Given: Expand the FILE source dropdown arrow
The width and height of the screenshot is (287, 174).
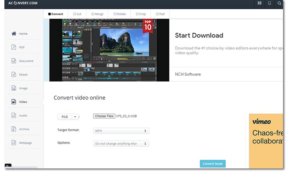Looking at the screenshot, I should (75, 117).
